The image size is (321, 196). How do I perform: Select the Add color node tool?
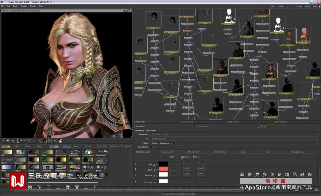(x=7, y=152)
